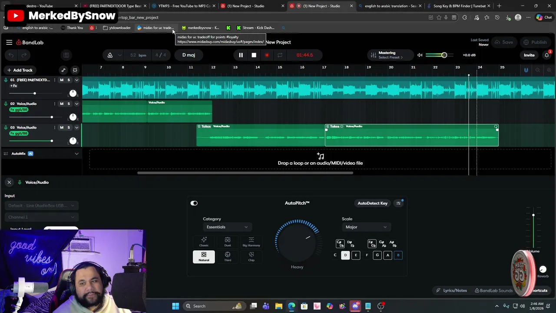The width and height of the screenshot is (556, 313).
Task: Expand track 02 options chevron
Action: click(x=76, y=104)
